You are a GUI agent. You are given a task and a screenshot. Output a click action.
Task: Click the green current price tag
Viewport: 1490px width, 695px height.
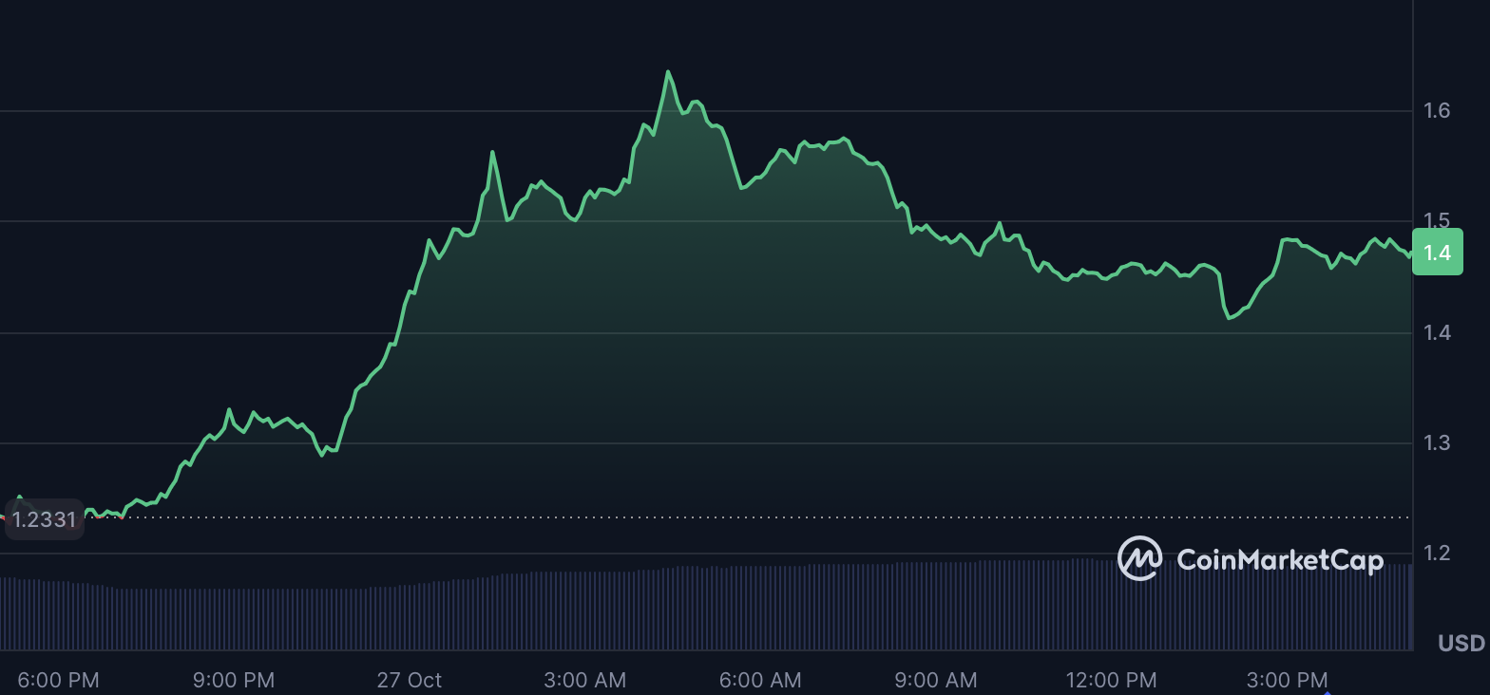point(1437,253)
